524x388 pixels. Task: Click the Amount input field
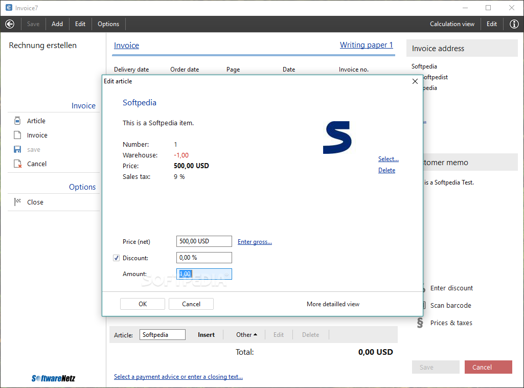204,274
